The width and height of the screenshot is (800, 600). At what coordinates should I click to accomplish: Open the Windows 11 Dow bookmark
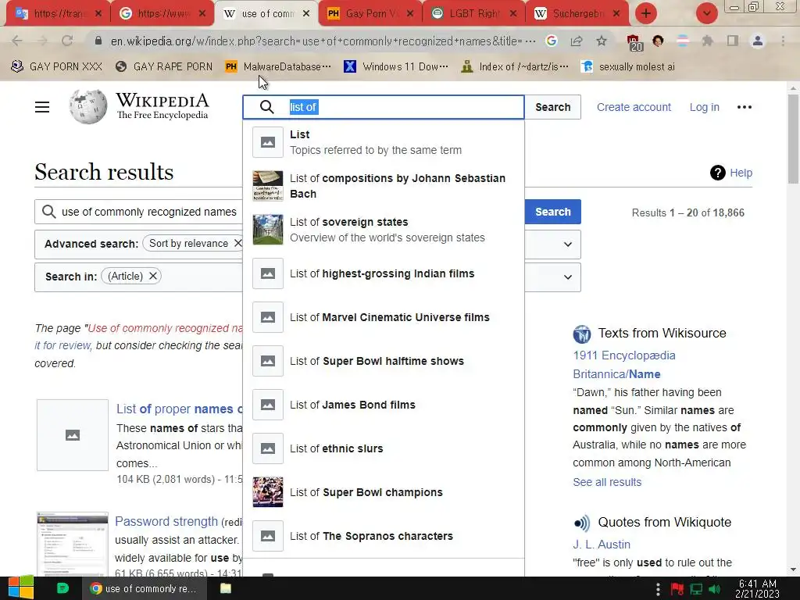(x=396, y=66)
